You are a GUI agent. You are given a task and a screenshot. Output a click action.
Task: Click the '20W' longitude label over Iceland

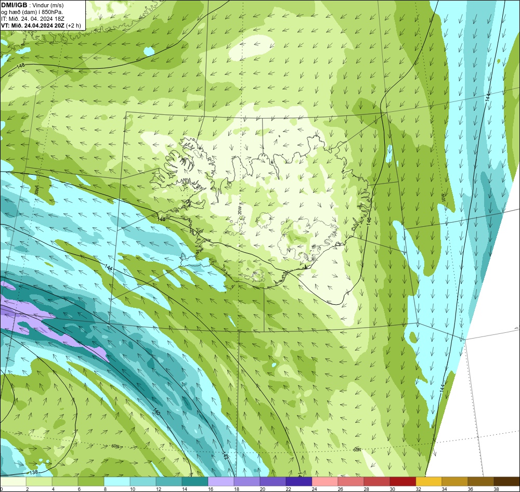[x=239, y=210]
